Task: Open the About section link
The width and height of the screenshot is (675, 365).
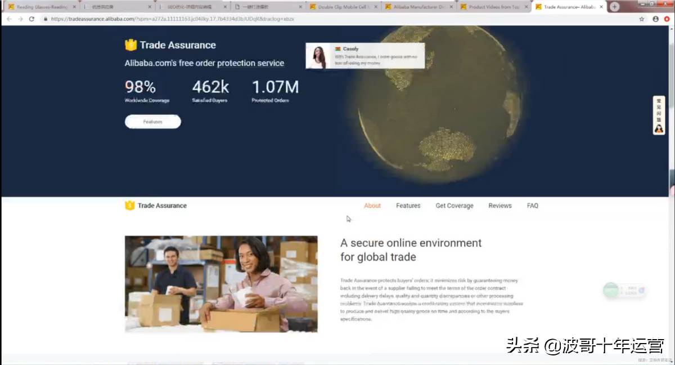Action: coord(372,206)
